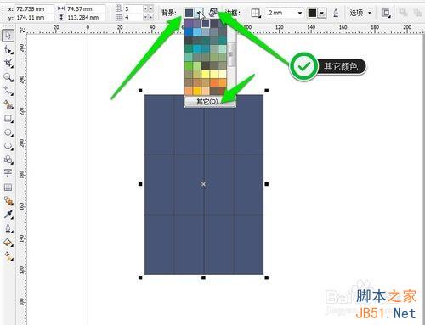
Task: Click the bottom-center selection handle of table
Action: [203, 277]
